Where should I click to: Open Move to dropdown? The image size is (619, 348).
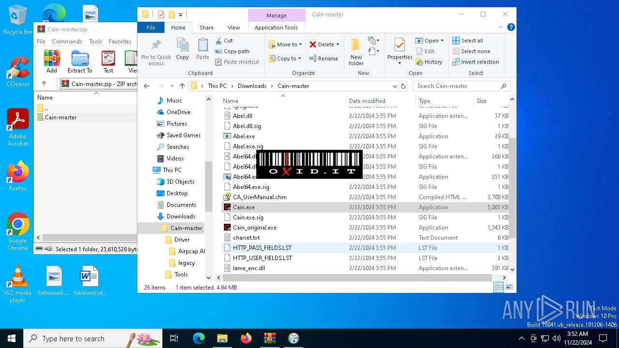tap(285, 44)
